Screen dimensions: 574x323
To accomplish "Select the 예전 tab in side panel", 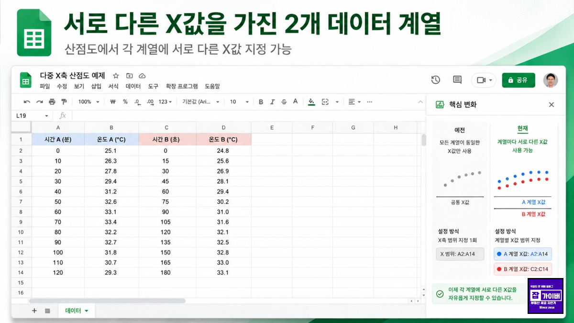I will coord(460,130).
